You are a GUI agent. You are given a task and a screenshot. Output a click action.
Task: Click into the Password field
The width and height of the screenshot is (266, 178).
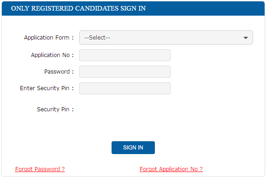[x=125, y=72]
